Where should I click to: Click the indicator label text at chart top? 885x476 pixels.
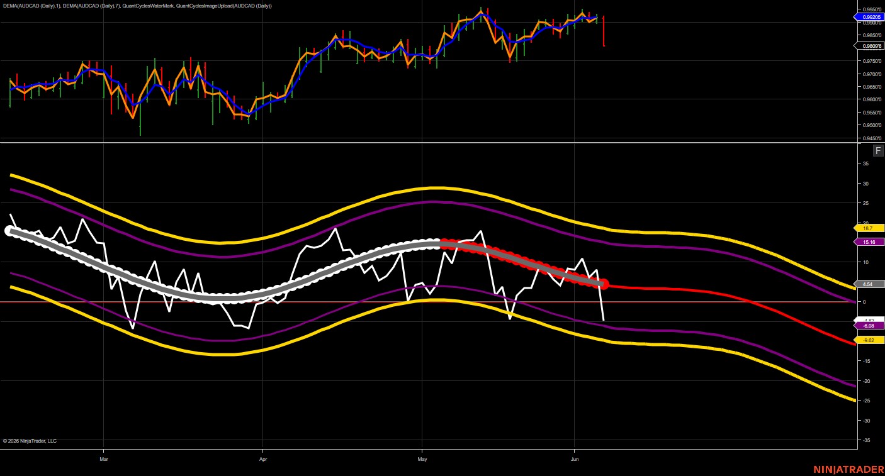point(137,6)
